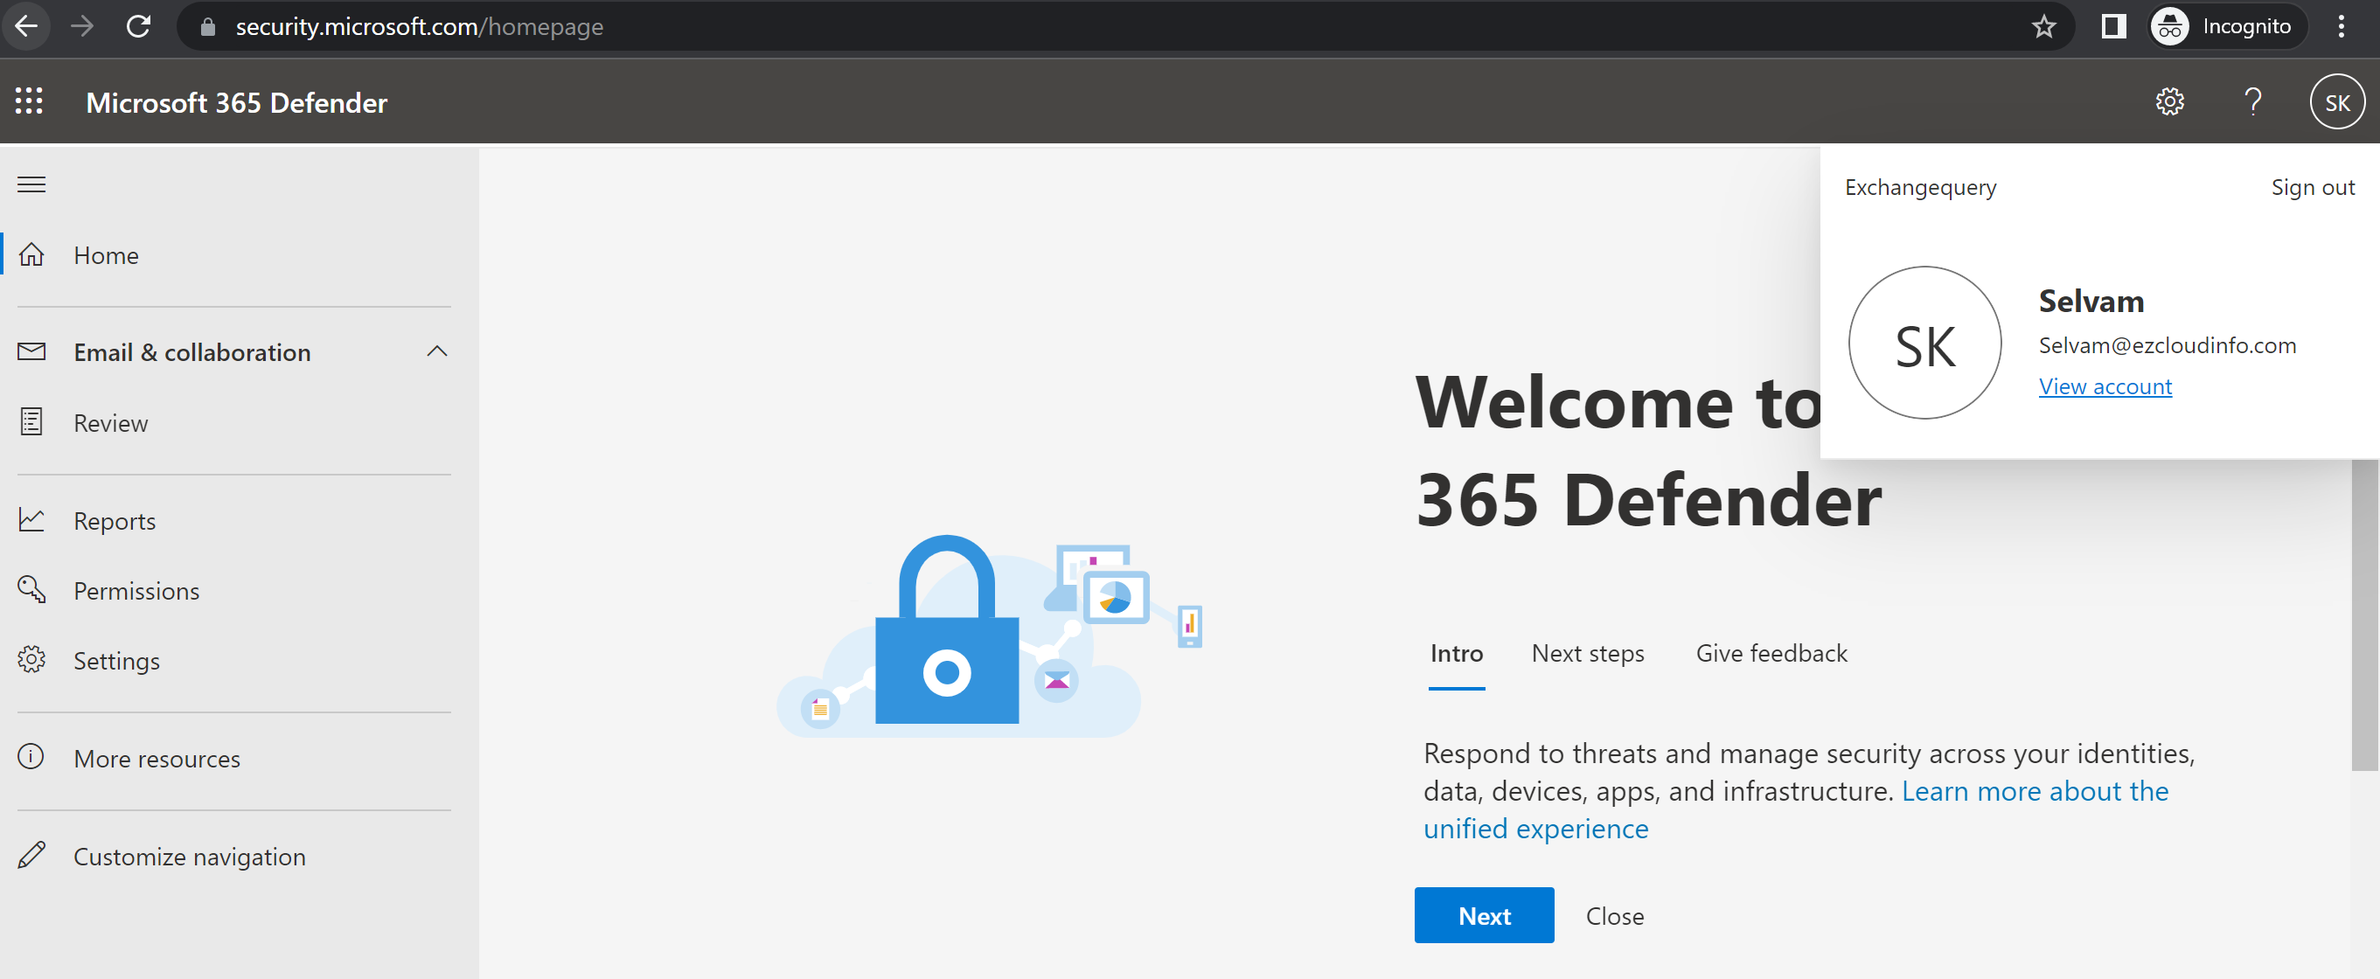Open Review under Email & collaboration

point(110,423)
